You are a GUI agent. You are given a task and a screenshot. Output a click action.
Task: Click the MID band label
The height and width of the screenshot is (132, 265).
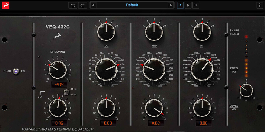pos(154,46)
